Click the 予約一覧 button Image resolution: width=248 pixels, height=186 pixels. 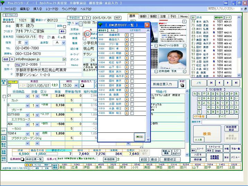tap(236, 149)
